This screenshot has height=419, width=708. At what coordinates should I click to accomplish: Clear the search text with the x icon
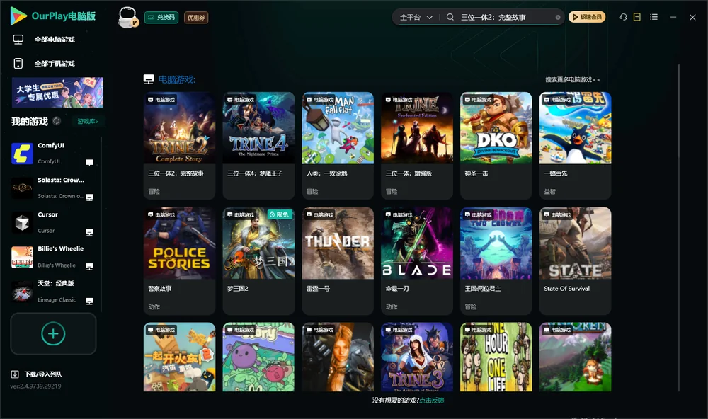tap(558, 17)
